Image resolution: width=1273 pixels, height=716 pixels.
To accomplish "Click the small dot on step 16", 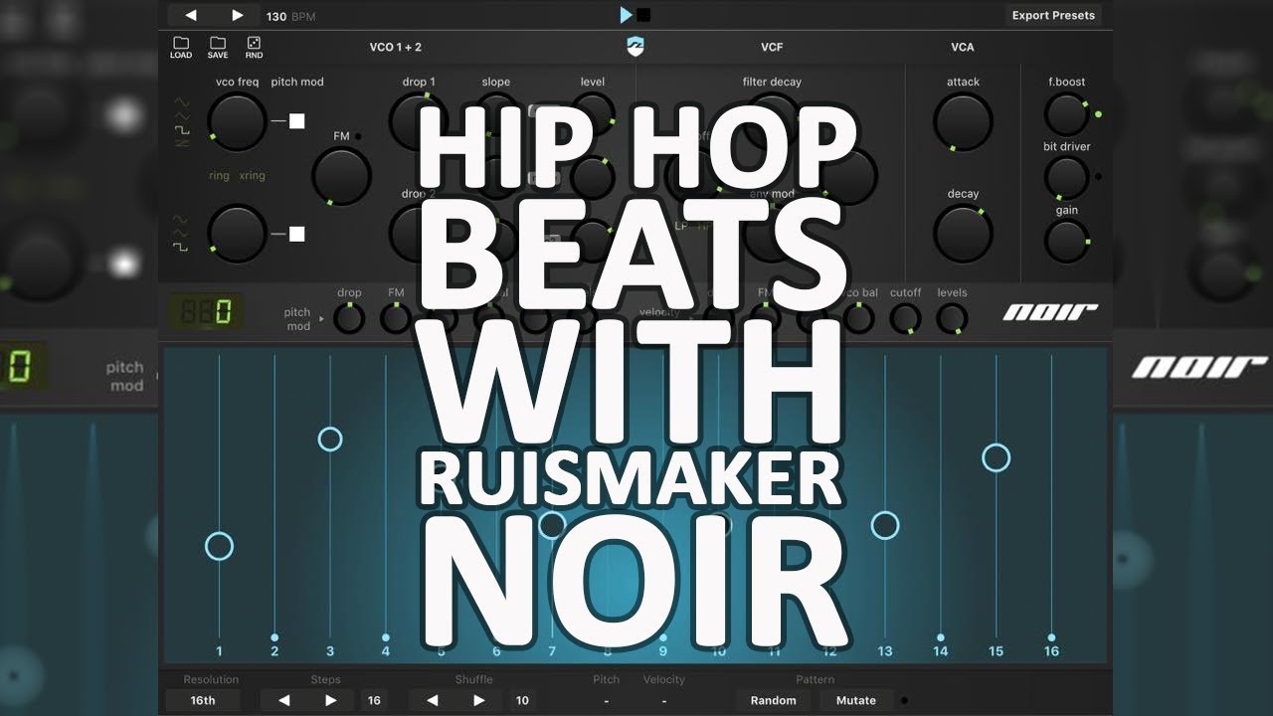I will (x=1052, y=637).
